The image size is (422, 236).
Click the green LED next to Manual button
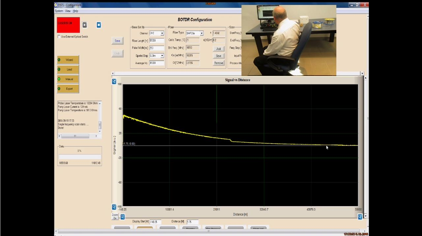(x=59, y=79)
